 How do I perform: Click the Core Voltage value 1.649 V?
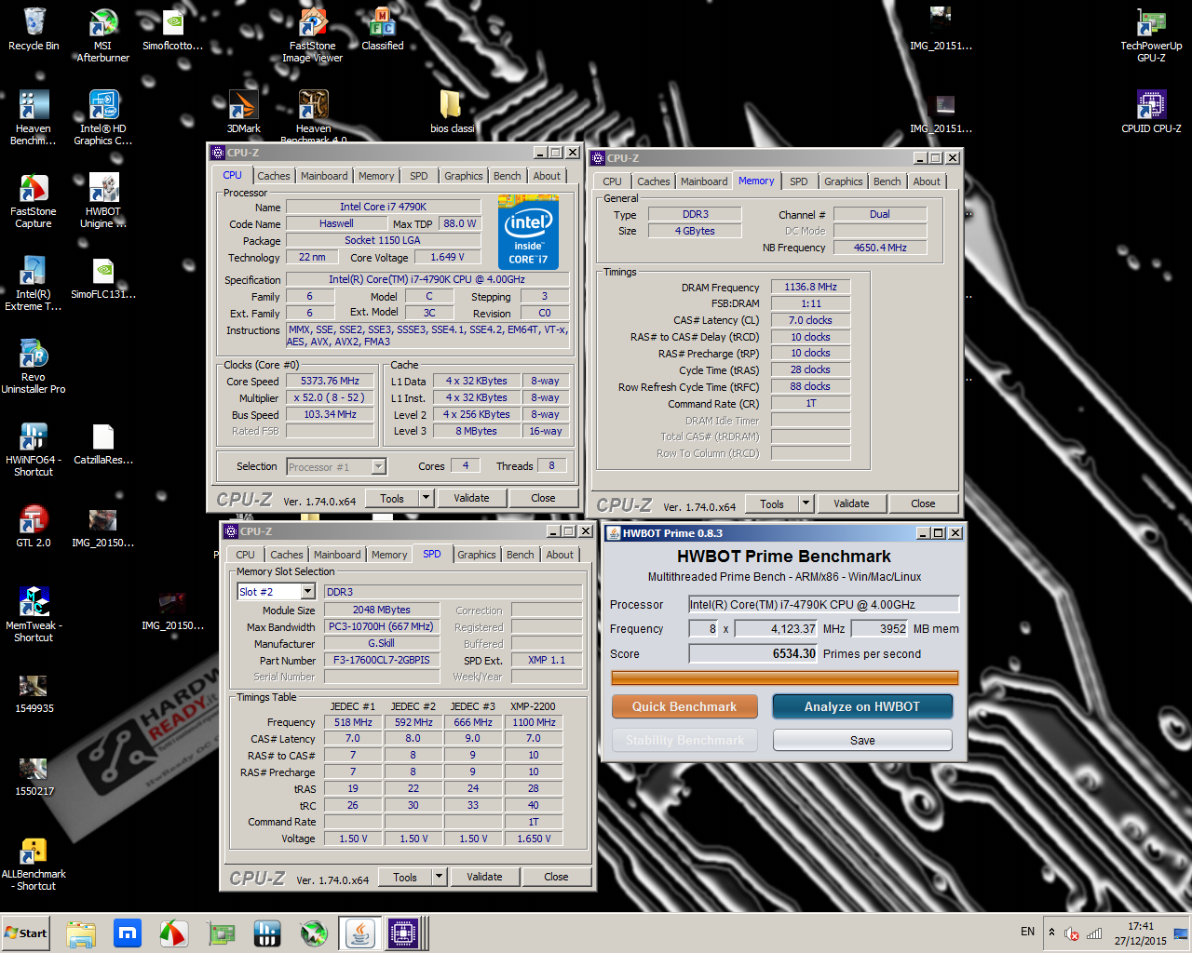pyautogui.click(x=449, y=257)
